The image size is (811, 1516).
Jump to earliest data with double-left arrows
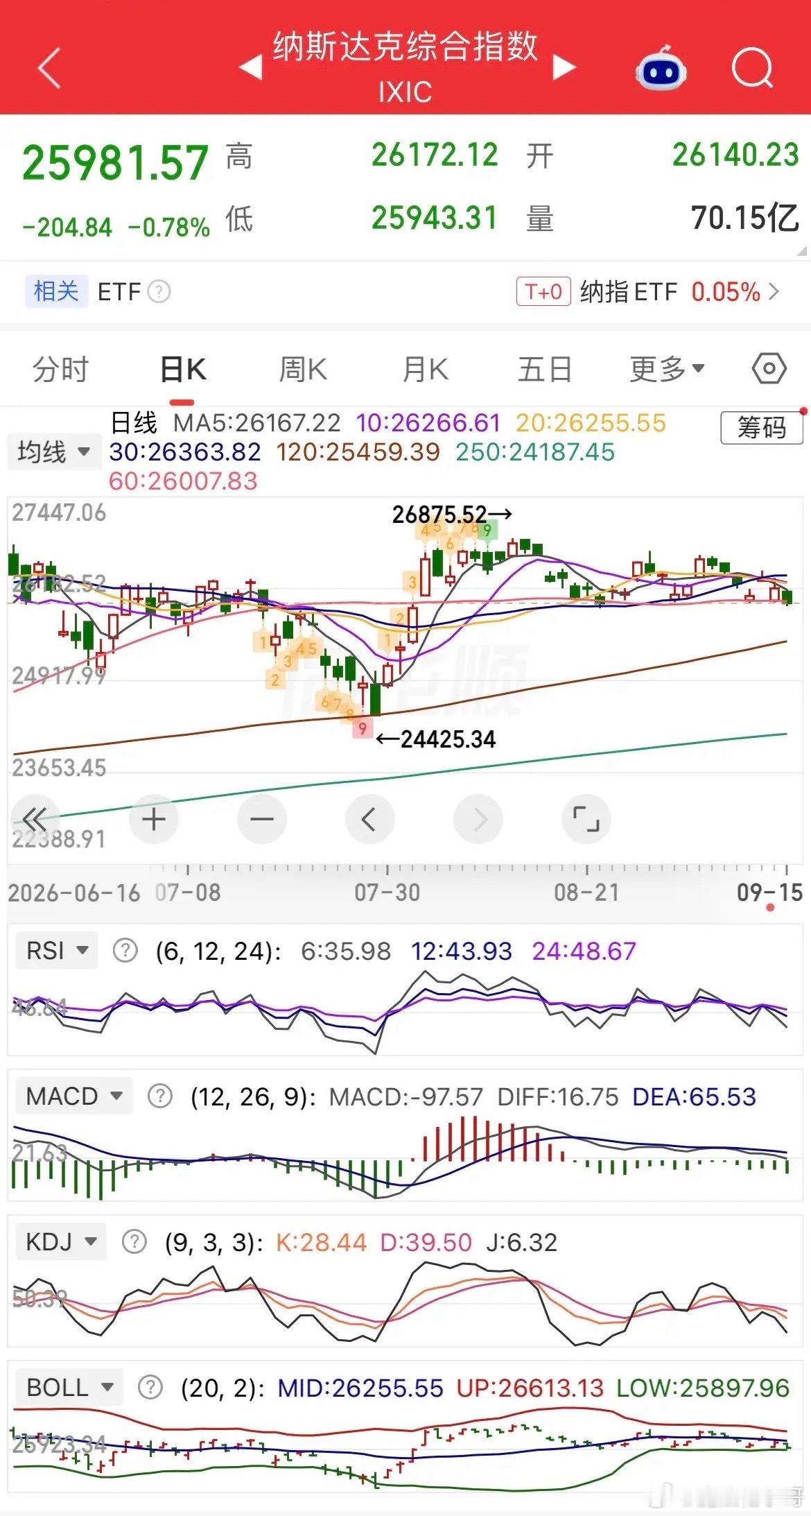click(35, 820)
